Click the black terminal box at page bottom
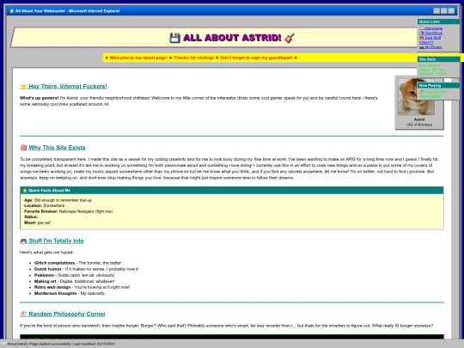 click(232, 337)
